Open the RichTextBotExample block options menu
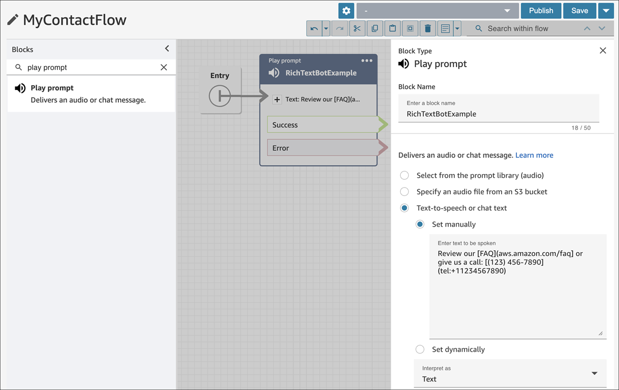Image resolution: width=619 pixels, height=390 pixels. (367, 60)
